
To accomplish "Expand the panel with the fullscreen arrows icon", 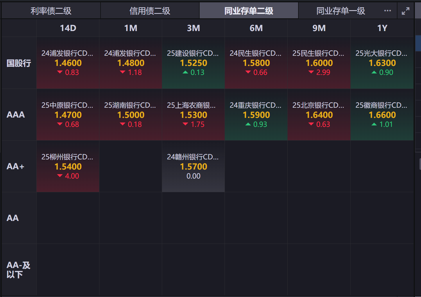I will pos(406,11).
